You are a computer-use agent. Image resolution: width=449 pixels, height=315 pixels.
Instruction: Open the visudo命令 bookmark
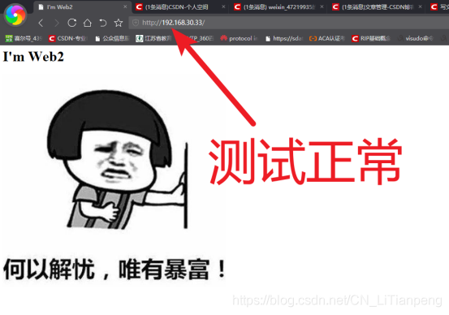tap(415, 38)
